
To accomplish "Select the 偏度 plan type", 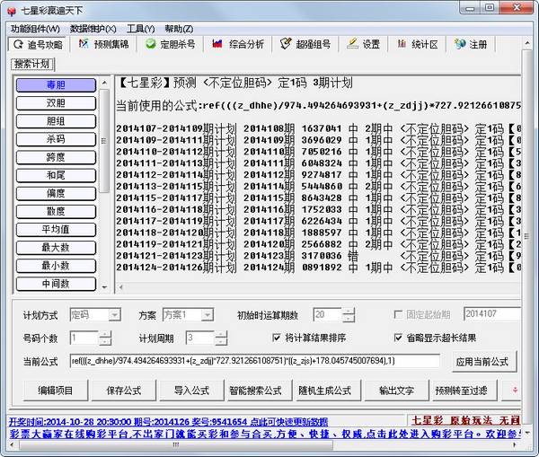I will pos(56,193).
